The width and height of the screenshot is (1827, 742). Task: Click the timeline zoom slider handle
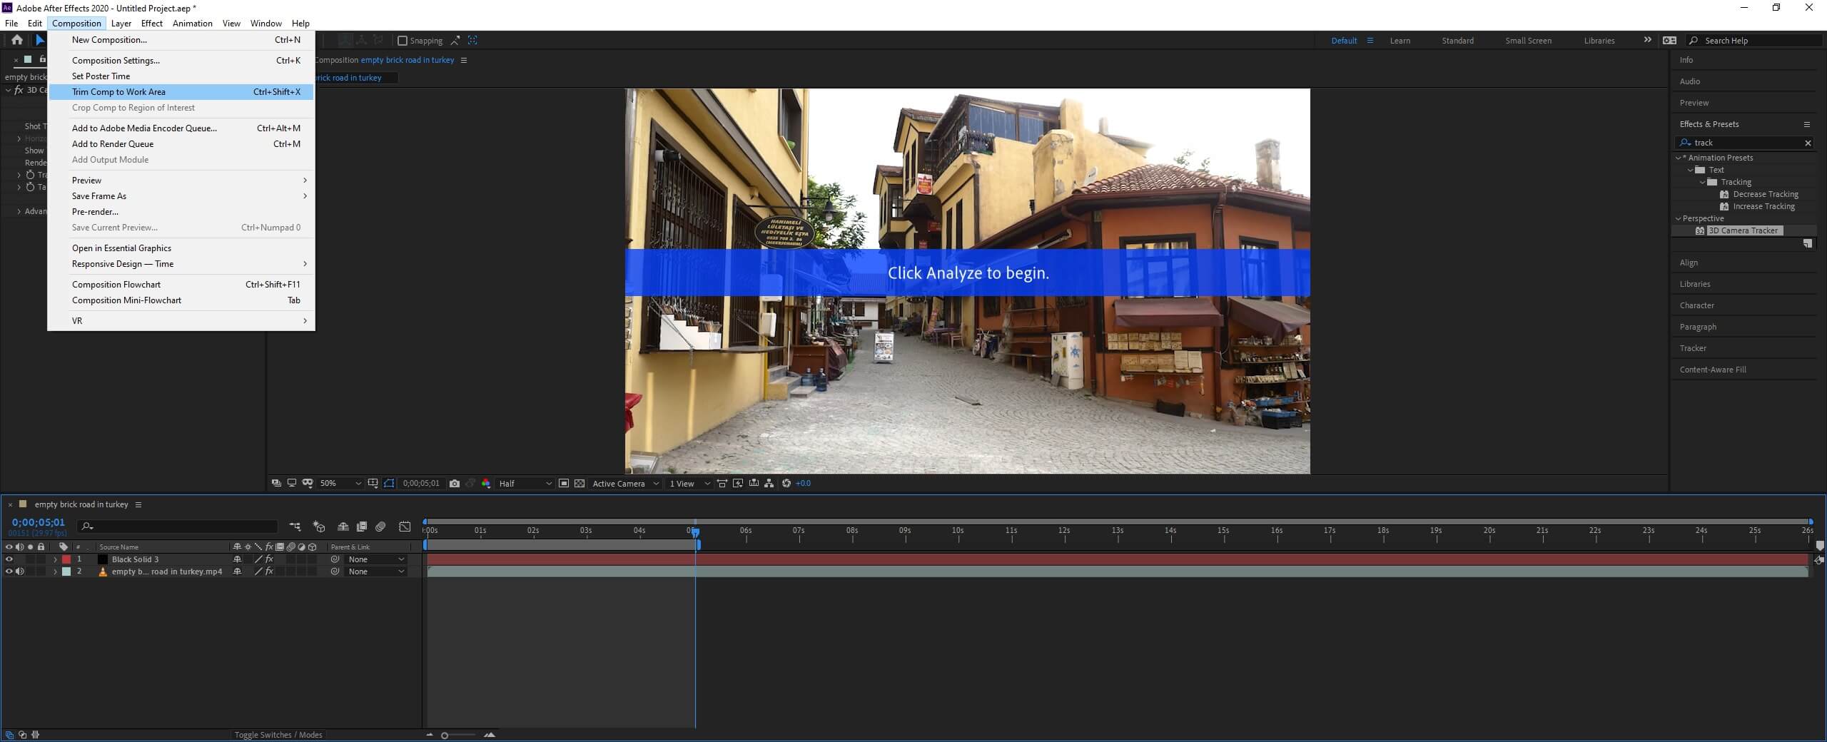(445, 736)
